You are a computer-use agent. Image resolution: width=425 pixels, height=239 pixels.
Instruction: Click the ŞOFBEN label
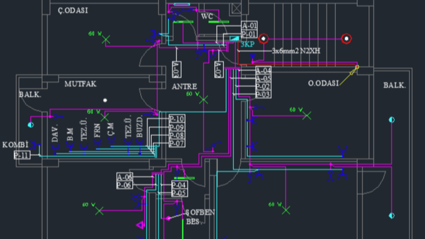pyautogui.click(x=200, y=212)
